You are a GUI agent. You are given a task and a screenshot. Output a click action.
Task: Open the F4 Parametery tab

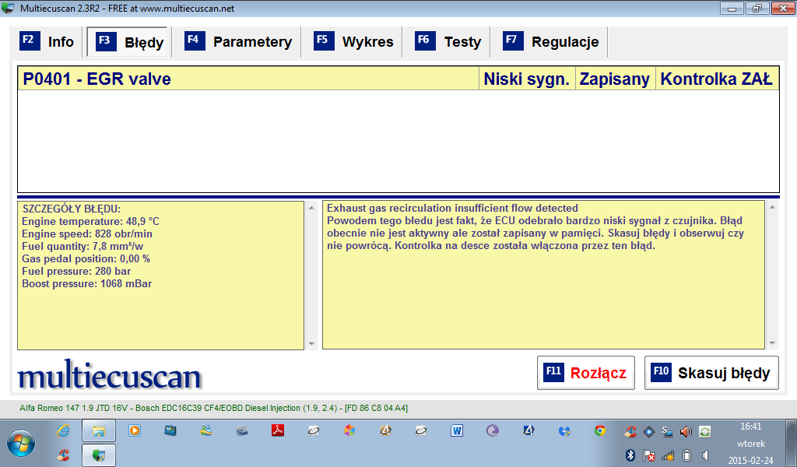tap(238, 42)
